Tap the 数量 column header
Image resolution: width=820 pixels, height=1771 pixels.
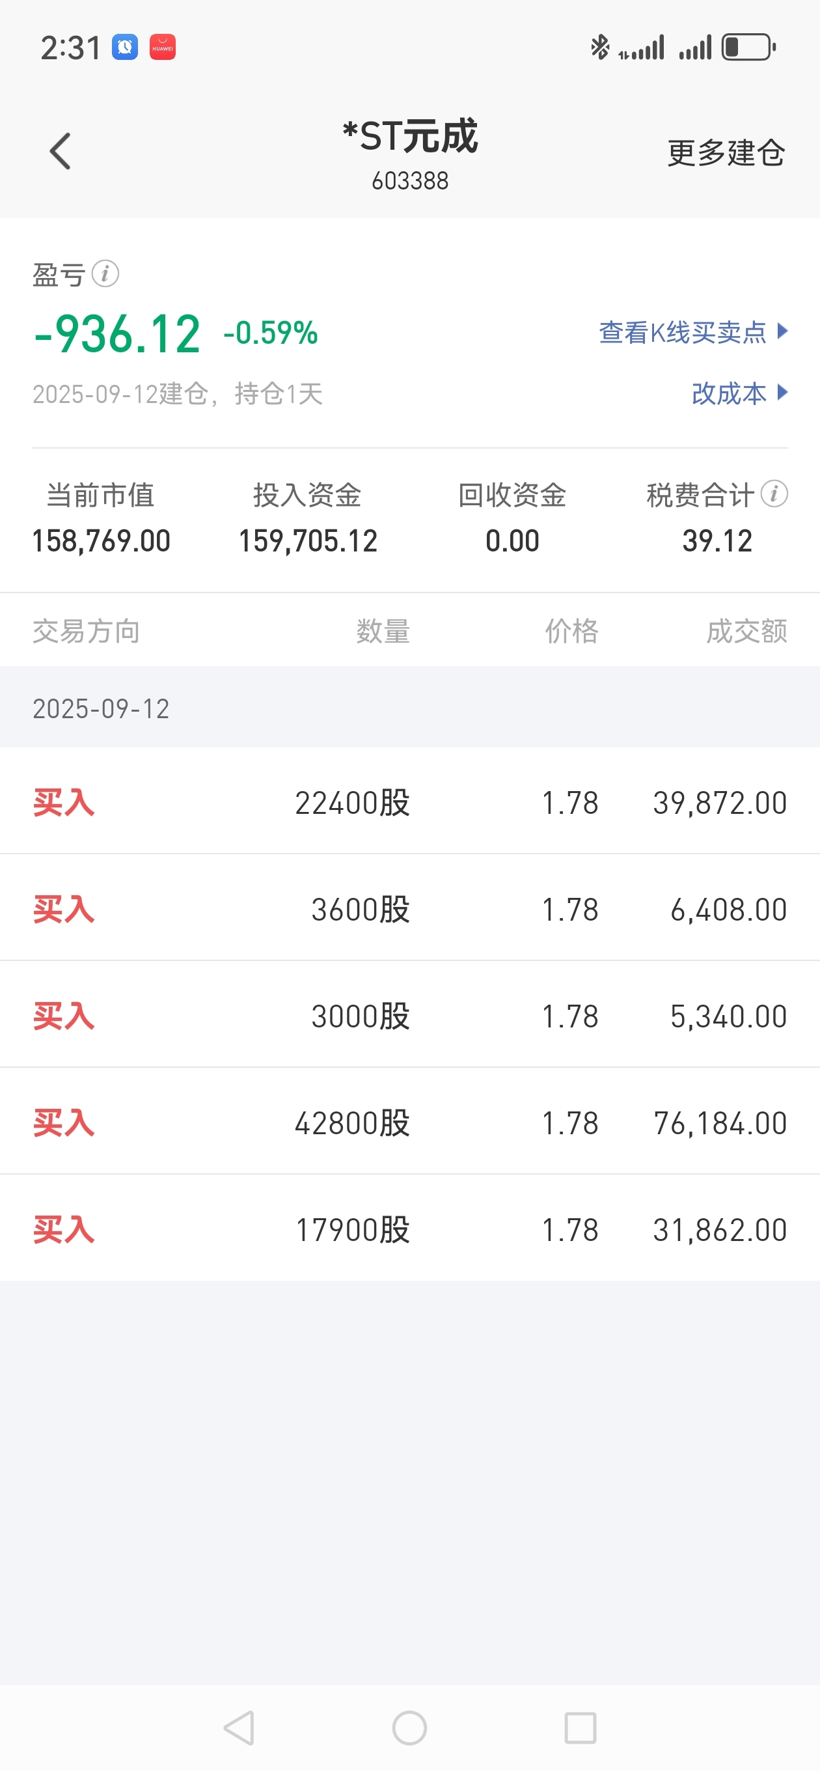(383, 631)
